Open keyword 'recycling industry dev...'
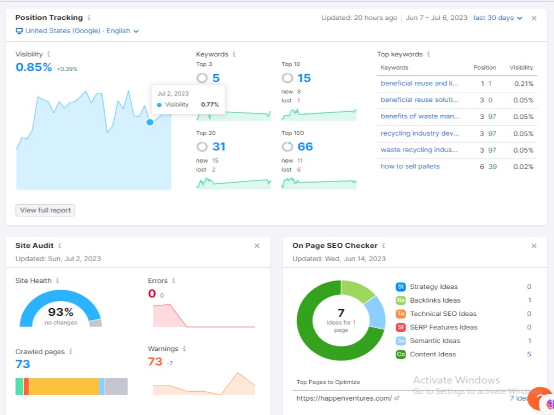This screenshot has height=415, width=554. (420, 133)
